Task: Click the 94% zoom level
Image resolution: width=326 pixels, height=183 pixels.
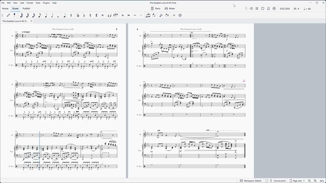Action: point(322,181)
